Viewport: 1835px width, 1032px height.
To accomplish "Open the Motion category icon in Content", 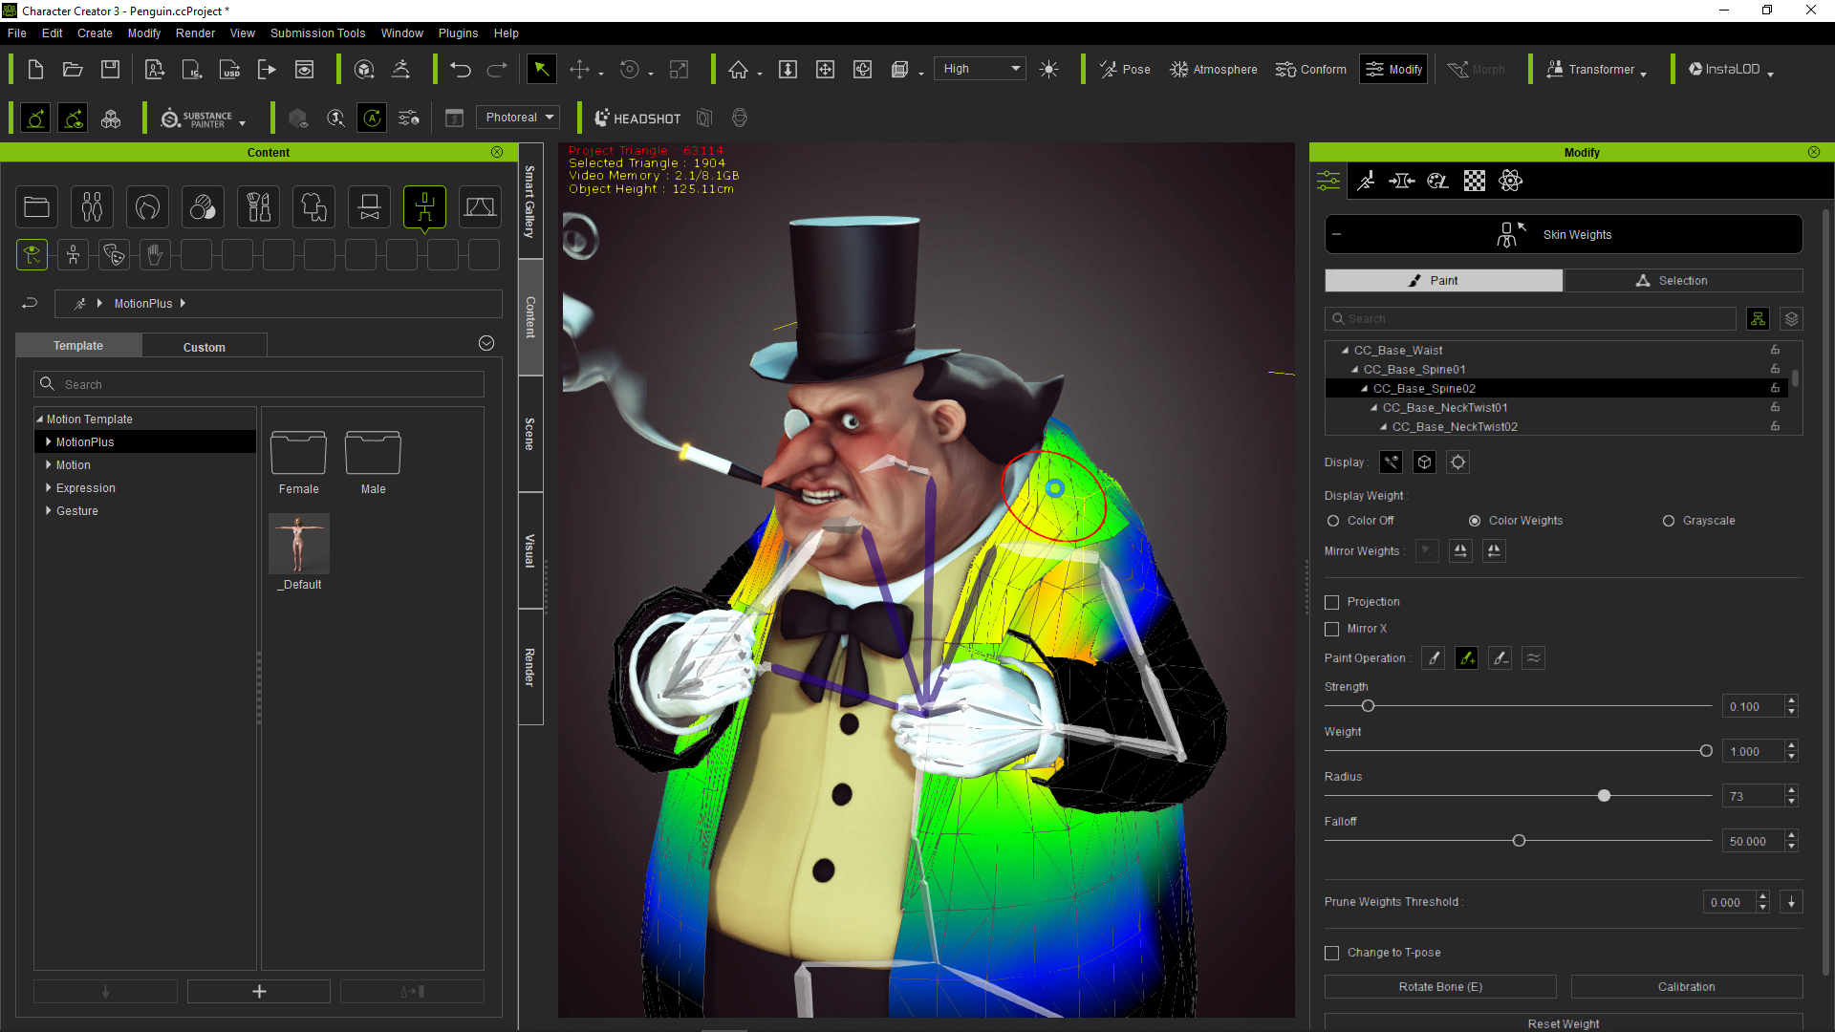I will point(424,207).
